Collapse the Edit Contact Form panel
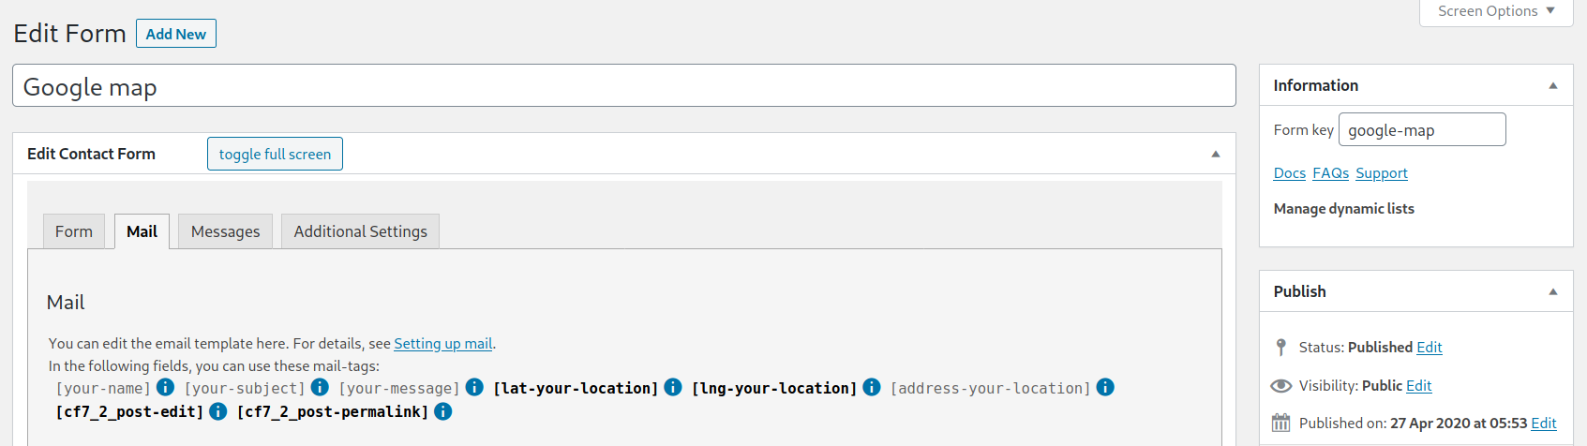This screenshot has height=446, width=1587. 1216,154
